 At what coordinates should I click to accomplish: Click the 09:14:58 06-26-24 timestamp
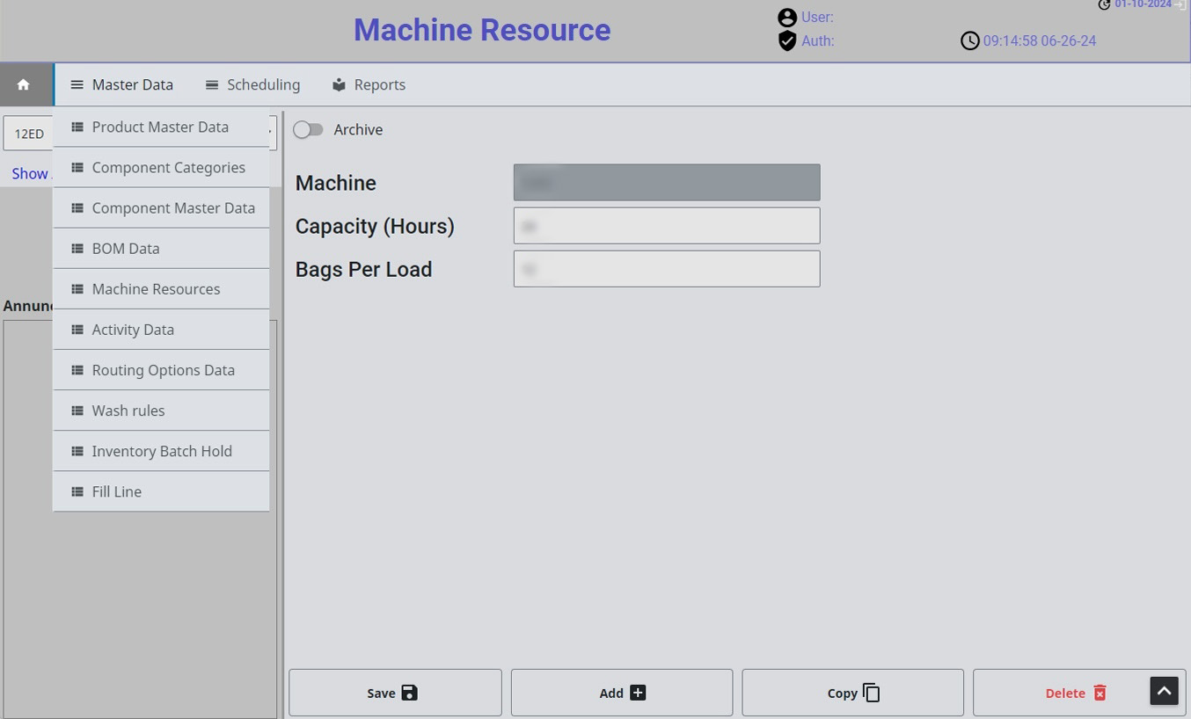[x=1040, y=41]
